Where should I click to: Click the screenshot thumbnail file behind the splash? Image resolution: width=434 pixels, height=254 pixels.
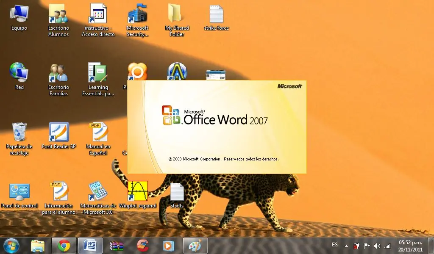[216, 75]
